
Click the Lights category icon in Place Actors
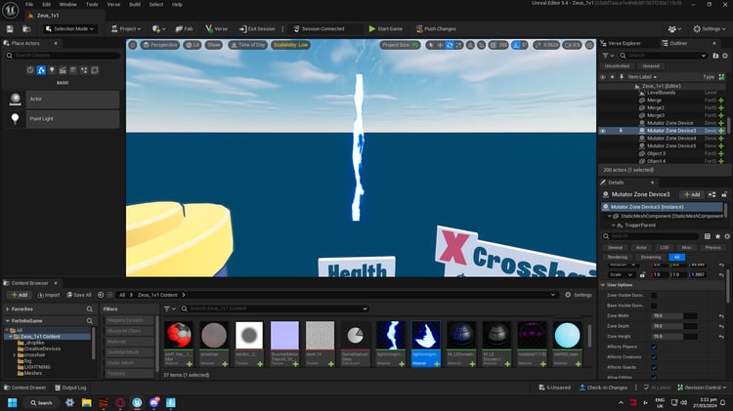(52, 70)
